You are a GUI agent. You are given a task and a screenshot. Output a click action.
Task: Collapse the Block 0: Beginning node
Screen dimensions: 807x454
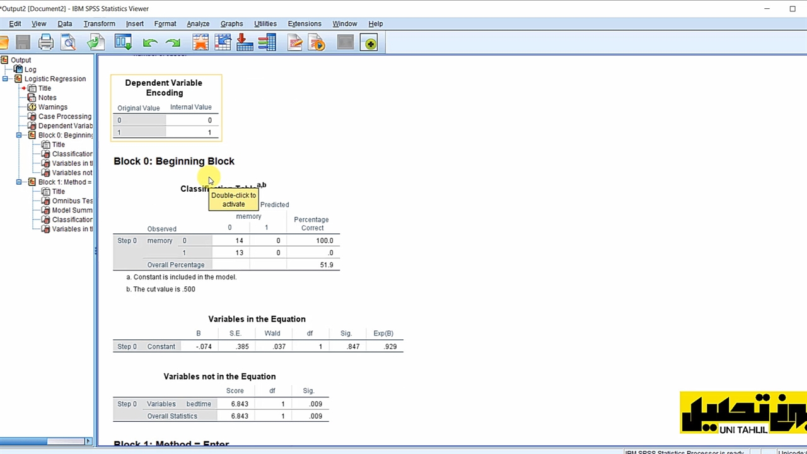point(19,135)
